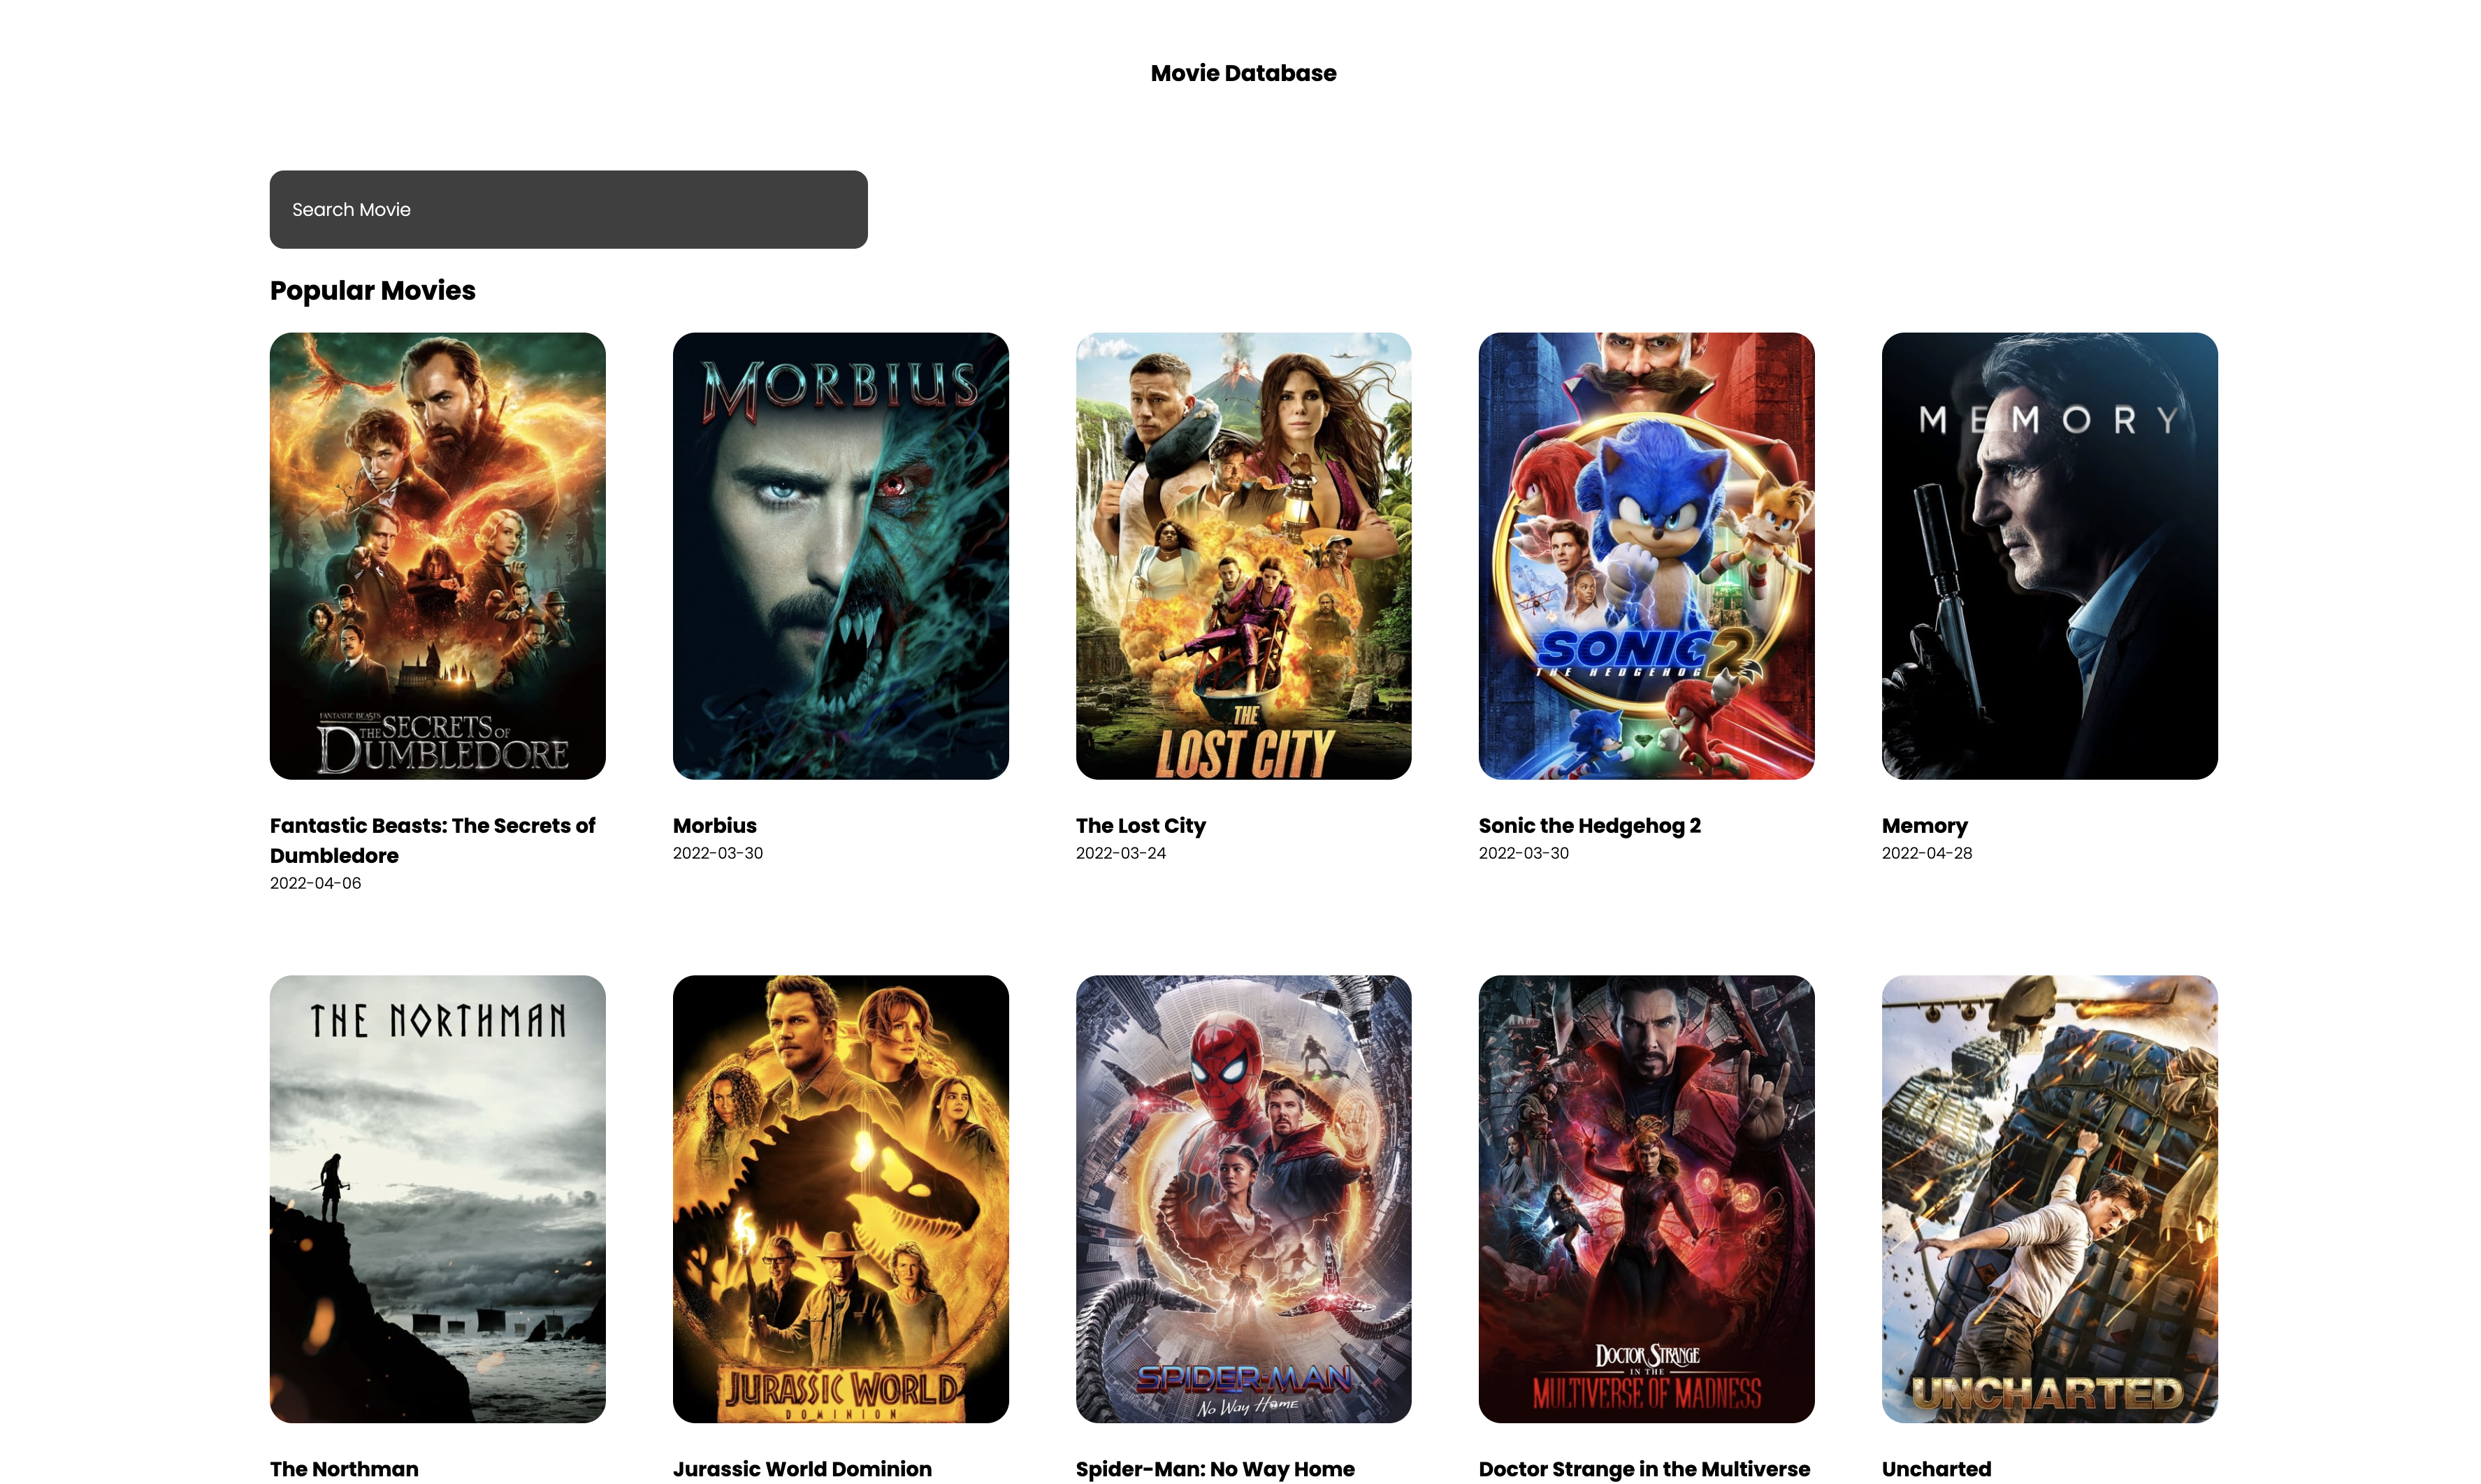Click the Memory title text
This screenshot has width=2481, height=1484.
[1924, 826]
